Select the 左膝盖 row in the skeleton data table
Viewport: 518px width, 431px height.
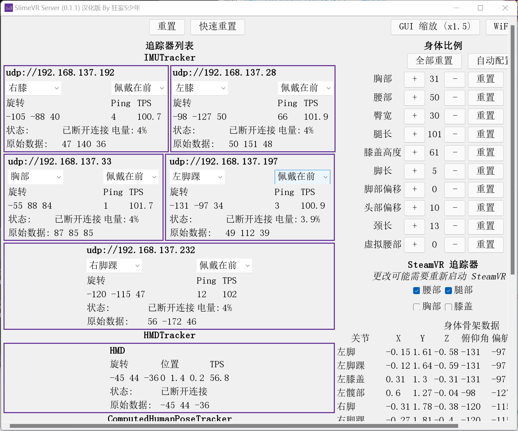point(422,380)
